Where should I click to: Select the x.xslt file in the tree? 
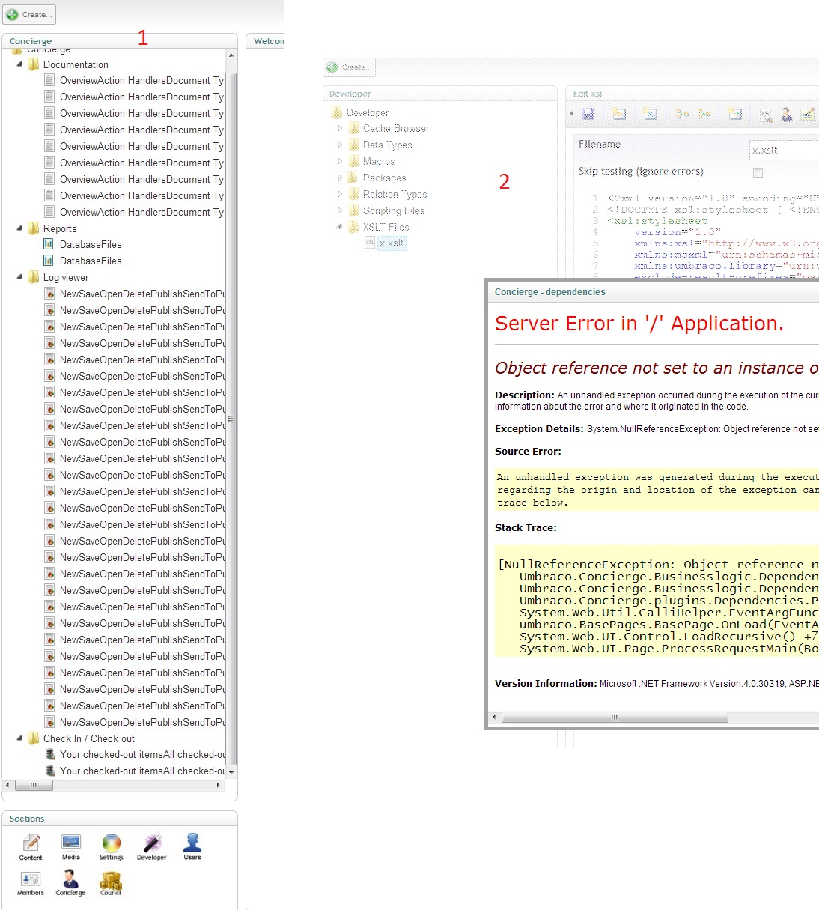tap(392, 243)
